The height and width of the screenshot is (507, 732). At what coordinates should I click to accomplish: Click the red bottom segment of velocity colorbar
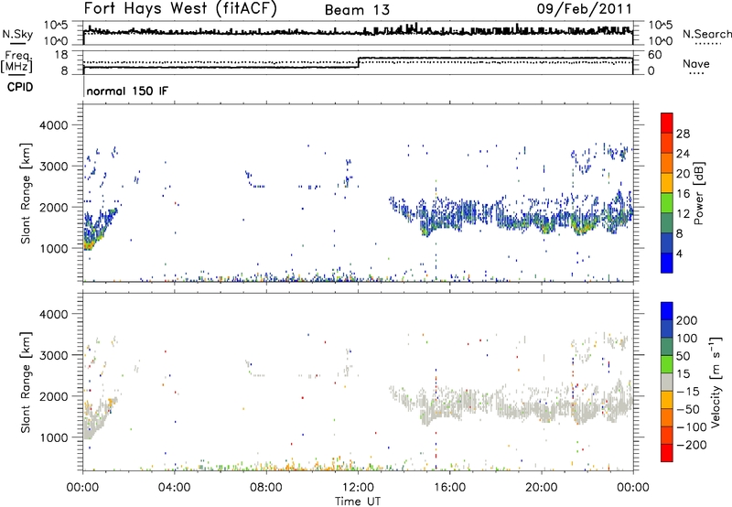pos(667,453)
